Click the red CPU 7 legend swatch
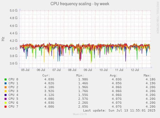The width and height of the screenshot is (160, 118). click(6, 107)
